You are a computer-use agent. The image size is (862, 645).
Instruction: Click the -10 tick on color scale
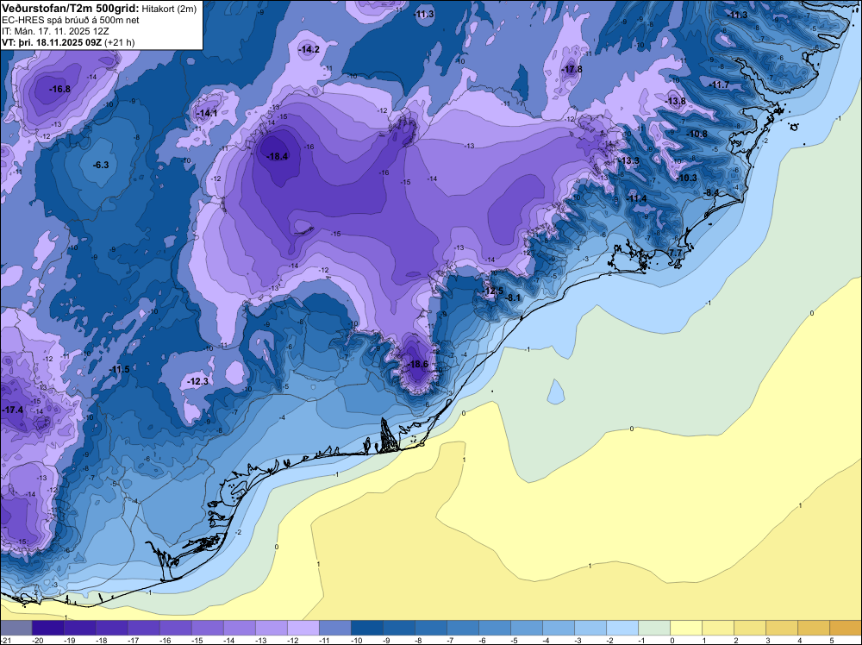pyautogui.click(x=354, y=640)
